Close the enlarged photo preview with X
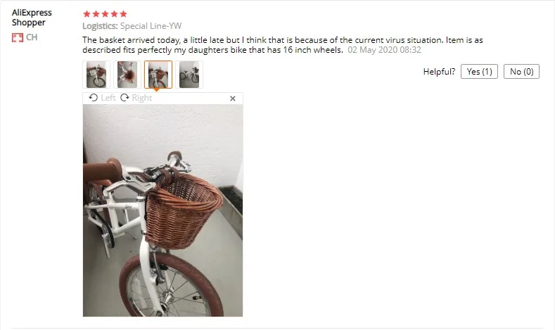This screenshot has height=330, width=555. pos(233,99)
